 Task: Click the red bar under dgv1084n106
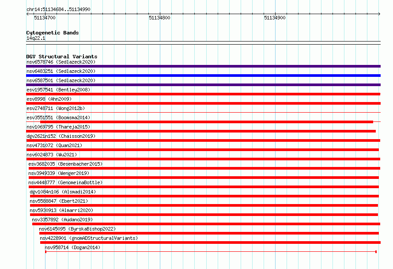[204, 196]
